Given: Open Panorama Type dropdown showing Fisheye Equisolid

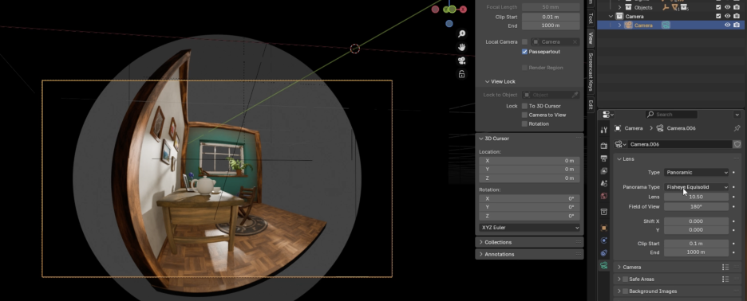Looking at the screenshot, I should (697, 187).
